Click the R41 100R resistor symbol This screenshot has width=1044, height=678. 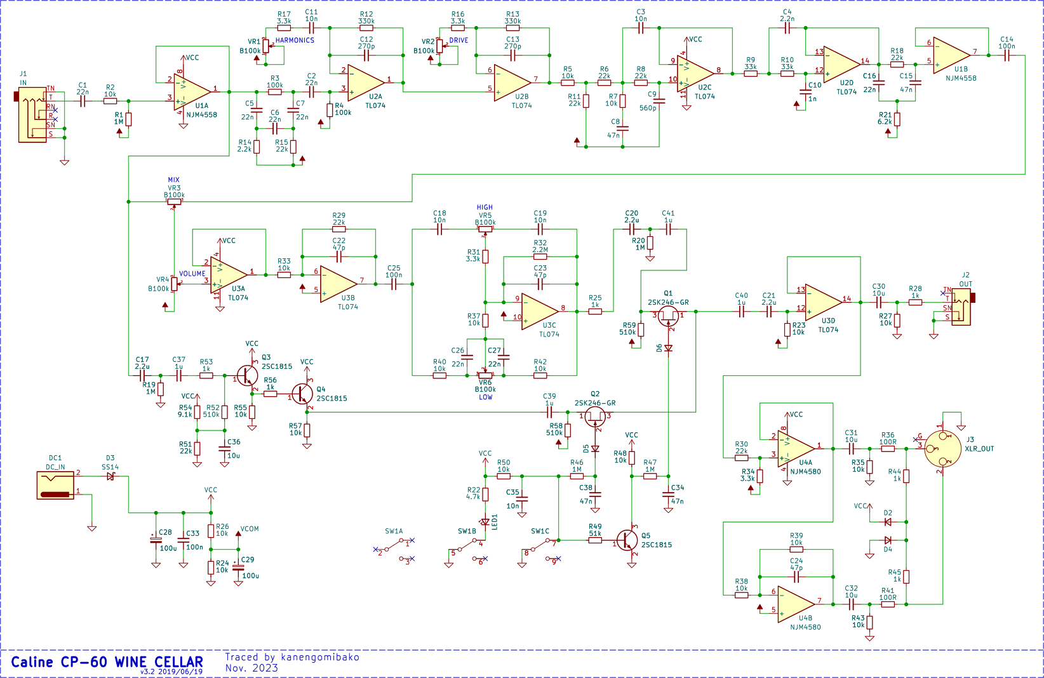[888, 604]
